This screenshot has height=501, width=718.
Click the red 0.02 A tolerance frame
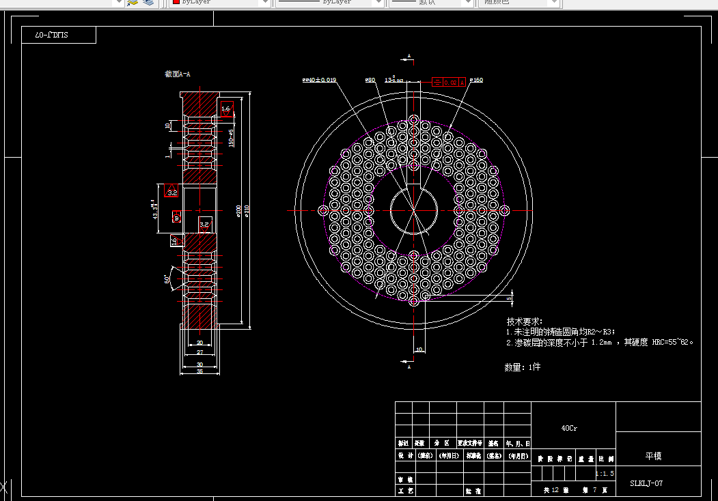click(x=449, y=83)
